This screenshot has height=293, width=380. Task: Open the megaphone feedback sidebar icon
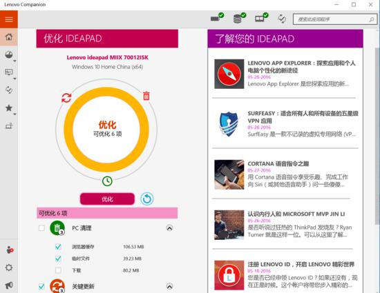tap(9, 285)
